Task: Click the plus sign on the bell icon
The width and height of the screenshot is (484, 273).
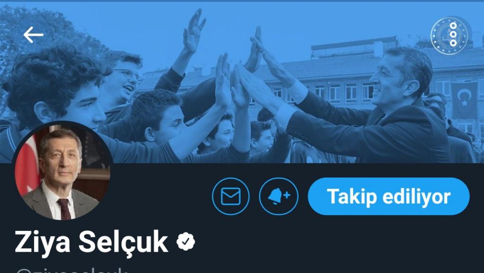Action: click(287, 195)
